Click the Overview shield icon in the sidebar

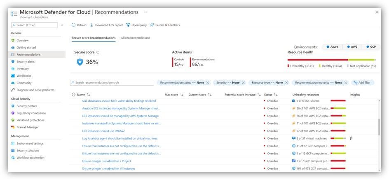[x=13, y=40]
